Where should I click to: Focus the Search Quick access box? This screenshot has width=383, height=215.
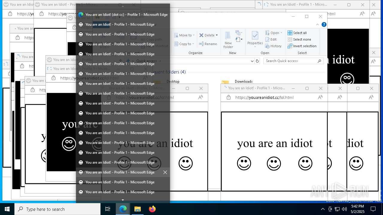[x=293, y=61]
